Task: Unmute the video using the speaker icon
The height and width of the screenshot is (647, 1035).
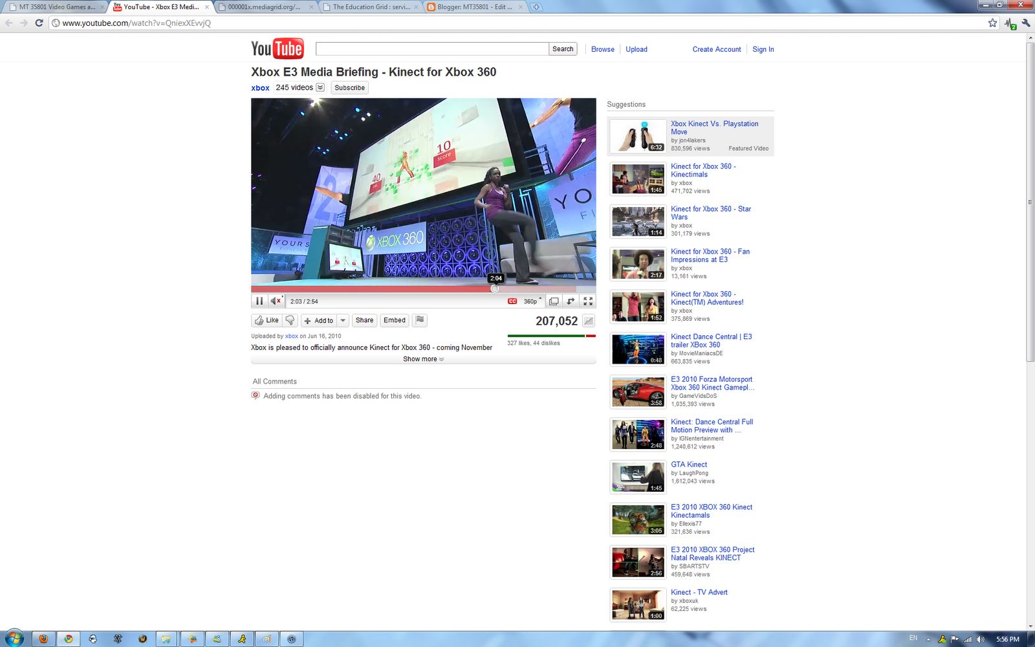Action: tap(276, 301)
